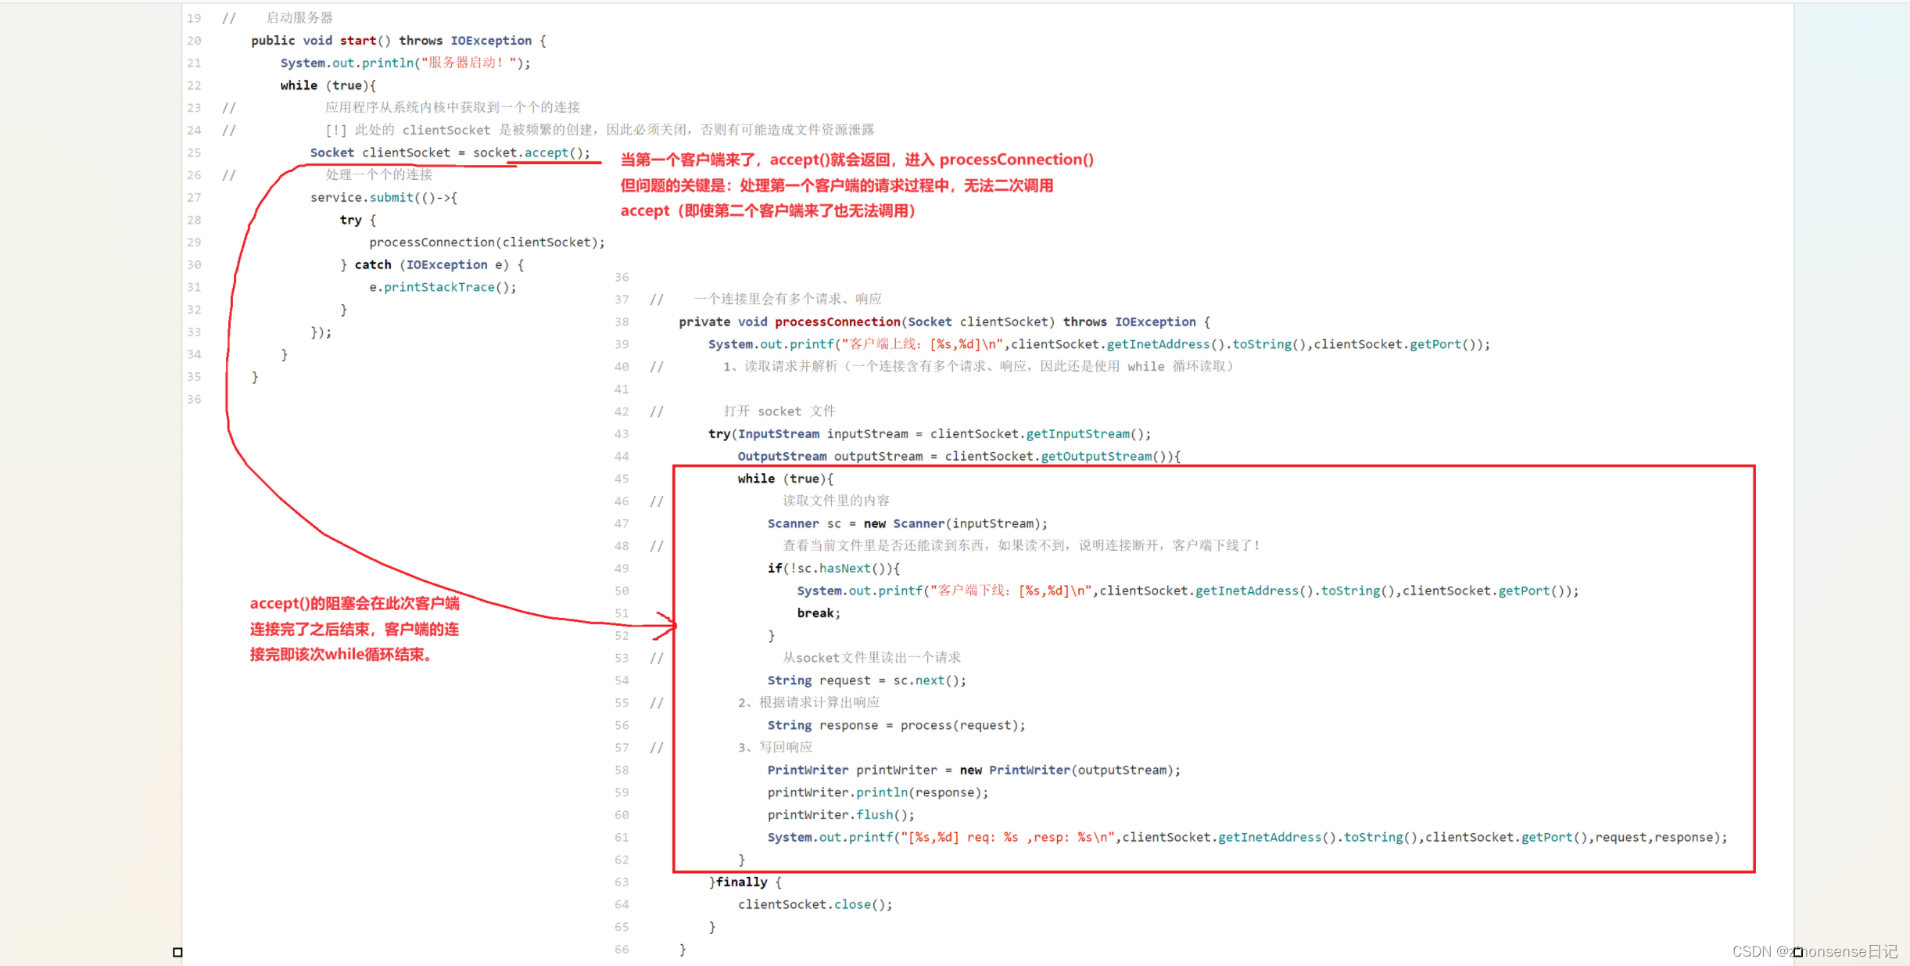This screenshot has height=966, width=1910.
Task: Click 'e.printStackTrace();' on line 31
Action: tap(443, 287)
